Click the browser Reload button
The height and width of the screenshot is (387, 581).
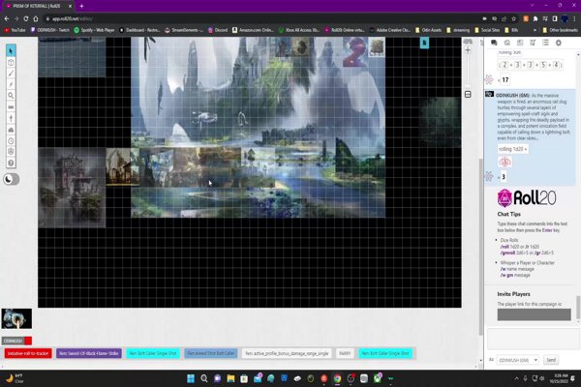coord(26,18)
